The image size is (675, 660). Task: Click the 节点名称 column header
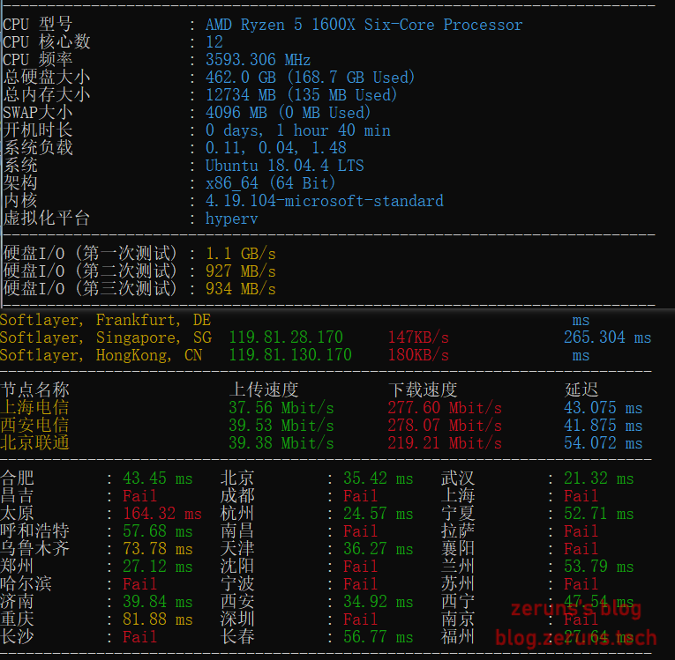[x=35, y=389]
